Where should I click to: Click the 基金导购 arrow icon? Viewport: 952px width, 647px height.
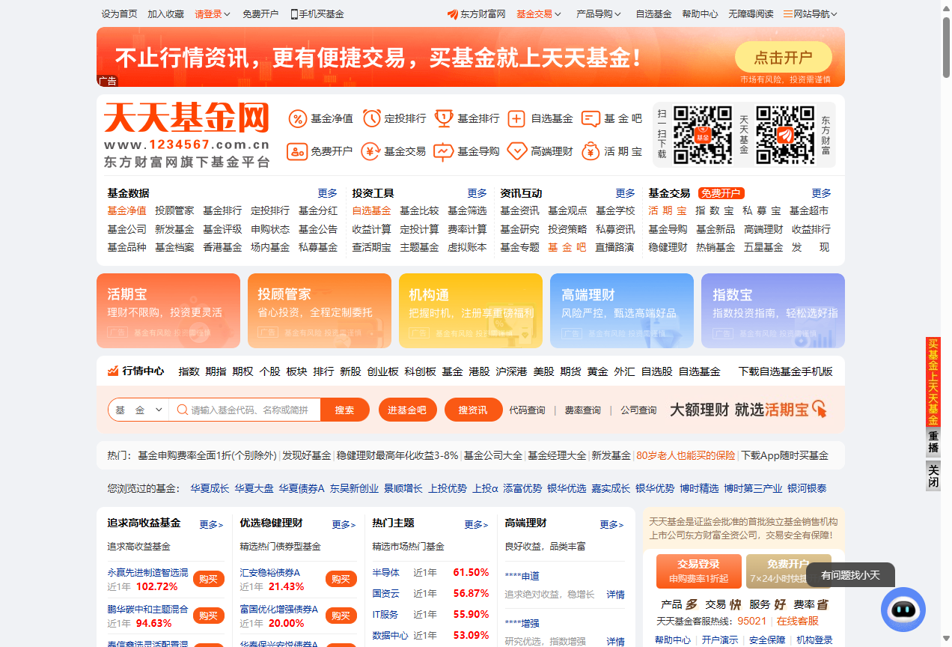click(x=443, y=151)
